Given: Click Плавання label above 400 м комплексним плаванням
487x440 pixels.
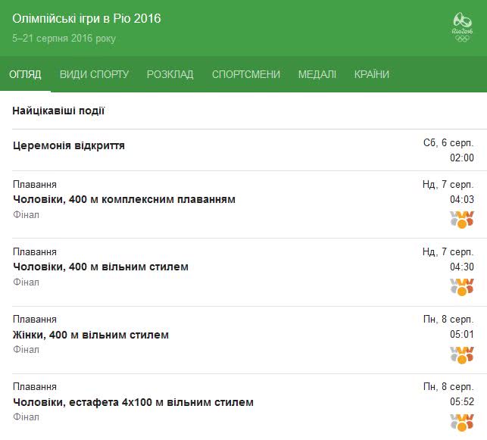Looking at the screenshot, I should click(x=35, y=185).
